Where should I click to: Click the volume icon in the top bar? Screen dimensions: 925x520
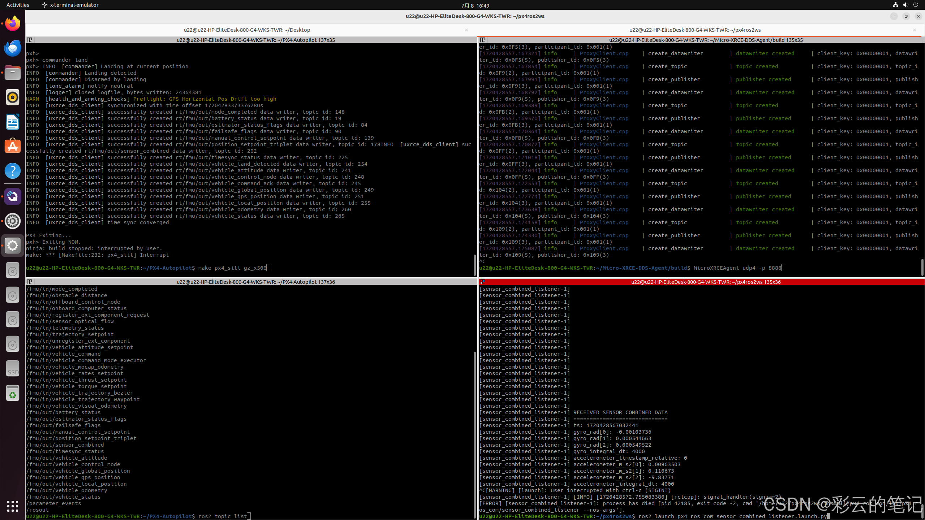905,5
